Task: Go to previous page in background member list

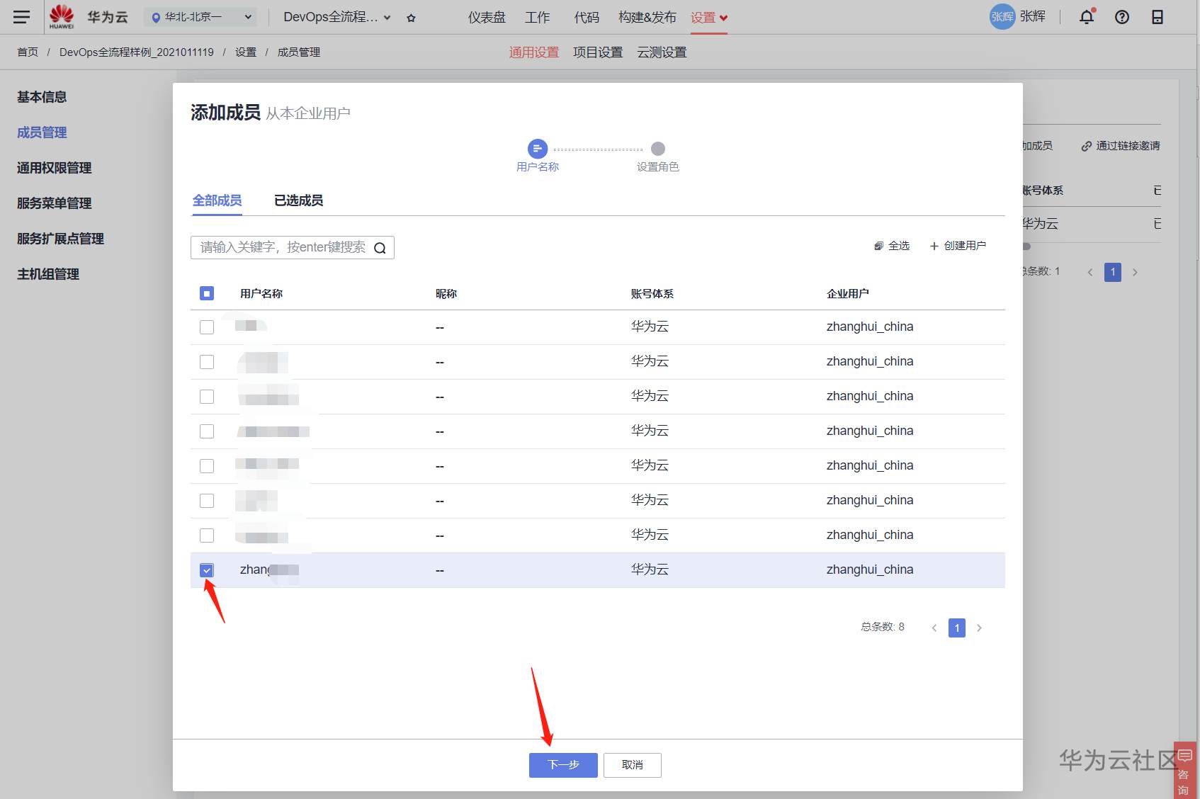Action: 1090,272
